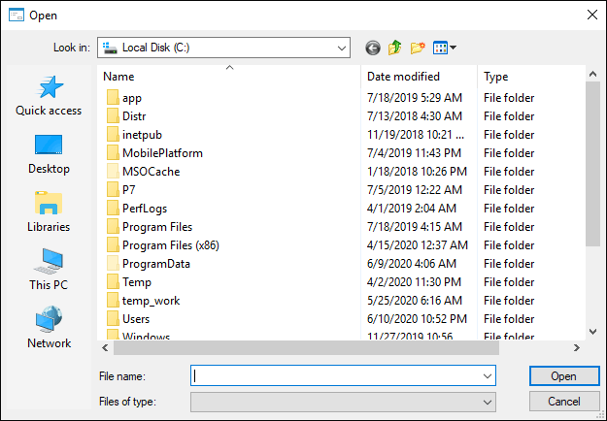Click the Open button
The width and height of the screenshot is (607, 421).
point(563,375)
